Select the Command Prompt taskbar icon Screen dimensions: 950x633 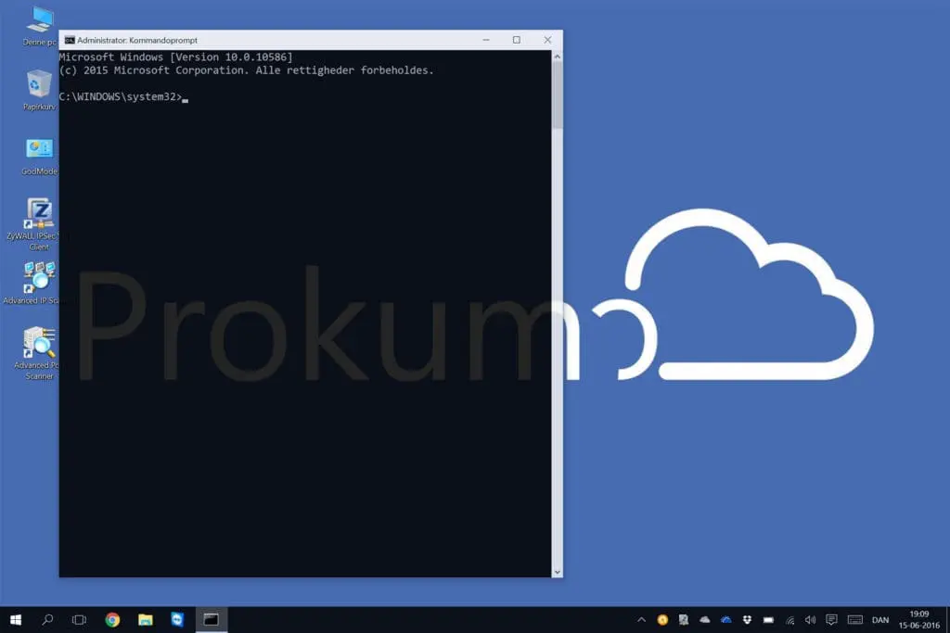(x=211, y=619)
